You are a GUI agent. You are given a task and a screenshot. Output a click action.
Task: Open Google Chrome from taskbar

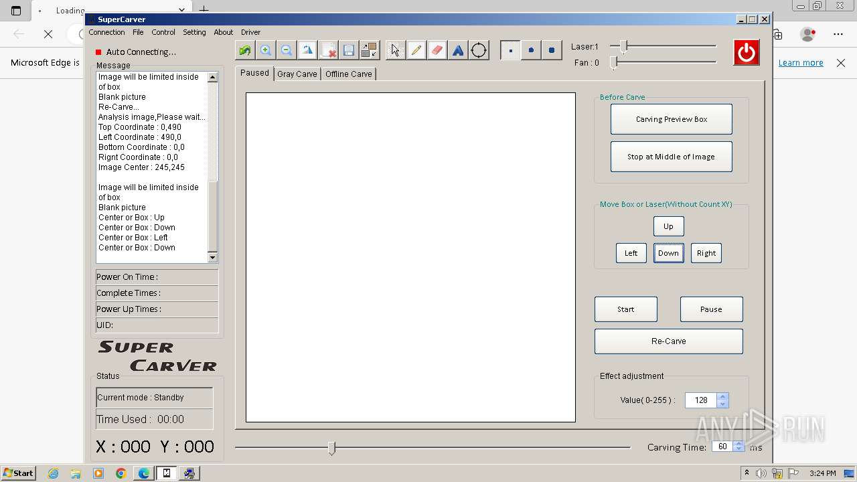pyautogui.click(x=121, y=473)
